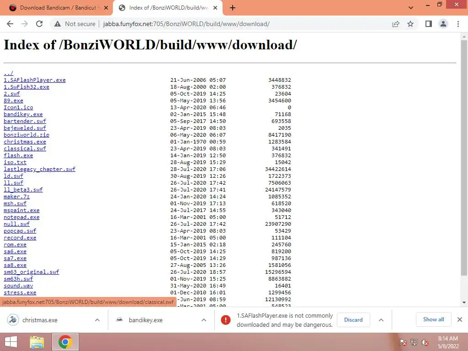Open a new browser tab
This screenshot has width=468, height=351.
233,8
